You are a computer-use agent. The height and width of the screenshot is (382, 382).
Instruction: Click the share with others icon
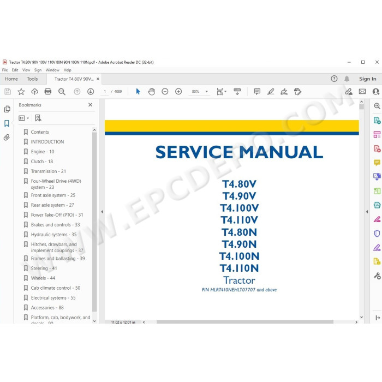(x=376, y=92)
